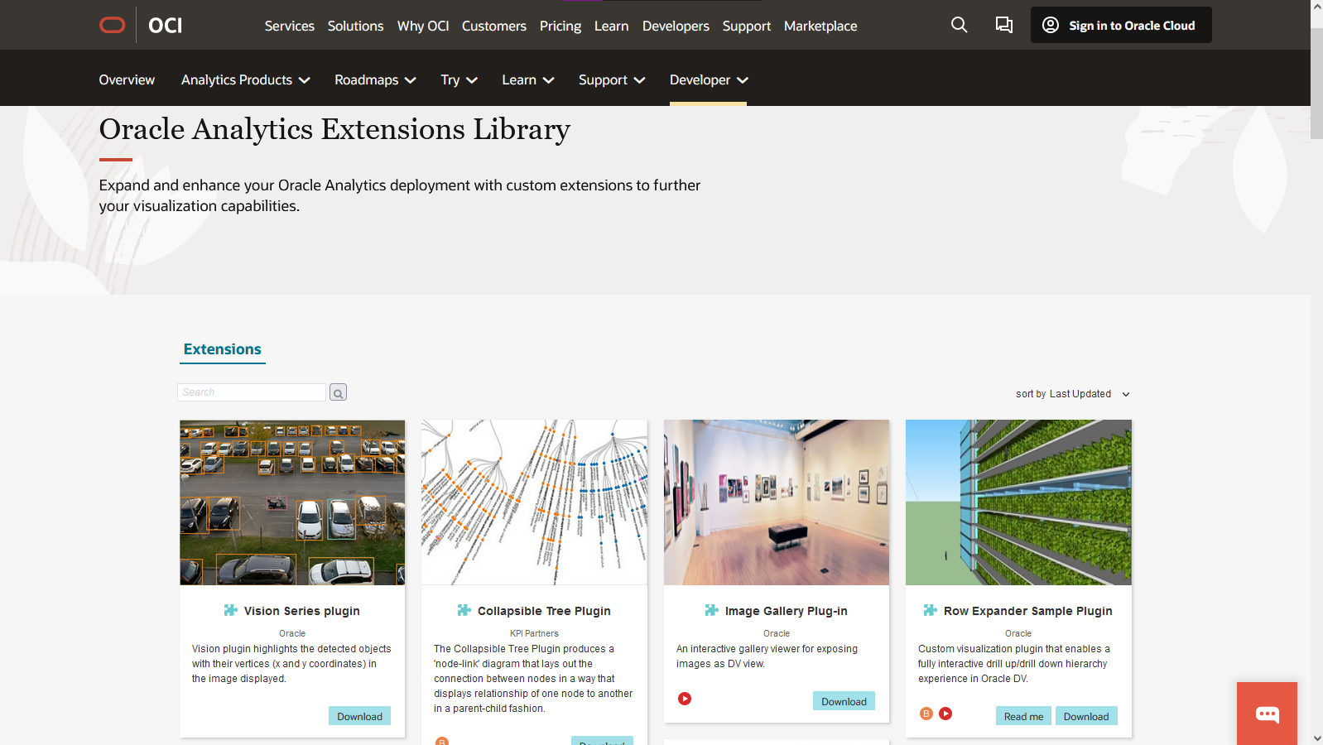
Task: Click puzzle icon beside Vision Series plugin
Action: [x=231, y=610]
